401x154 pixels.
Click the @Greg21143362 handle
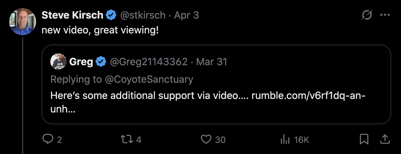pos(148,62)
